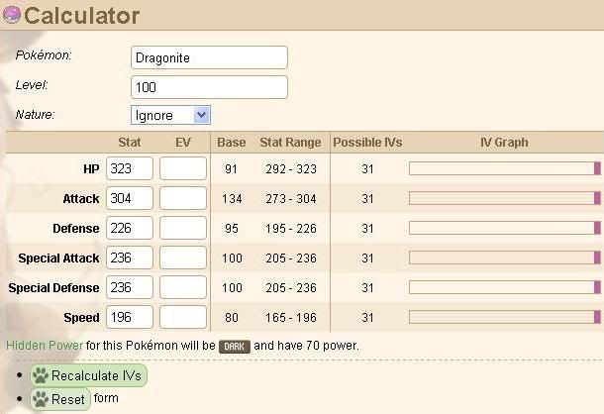Click the HP stat field showing 323

(x=130, y=168)
